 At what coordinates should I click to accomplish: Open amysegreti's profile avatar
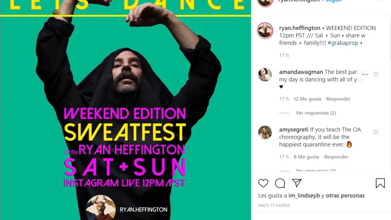coord(265,132)
